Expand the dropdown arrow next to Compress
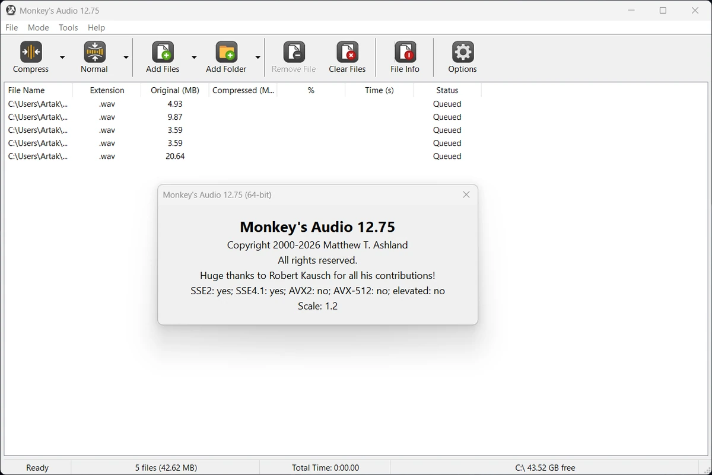The image size is (712, 475). click(62, 58)
